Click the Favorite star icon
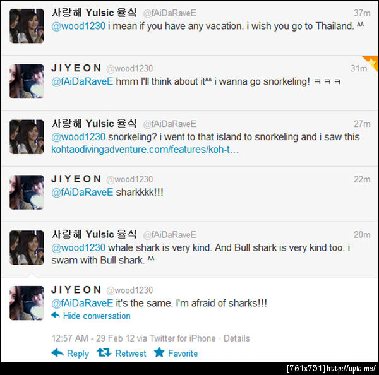 pos(159,352)
